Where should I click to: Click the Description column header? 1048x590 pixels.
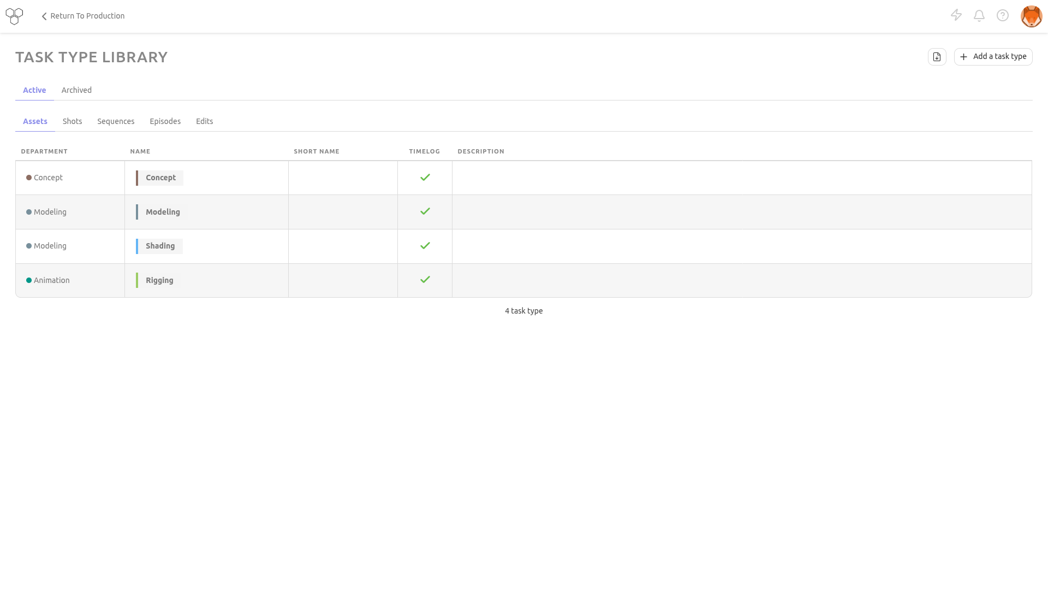481,151
